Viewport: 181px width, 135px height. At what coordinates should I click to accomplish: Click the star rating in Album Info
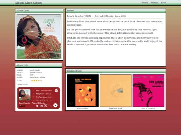click(x=37, y=81)
